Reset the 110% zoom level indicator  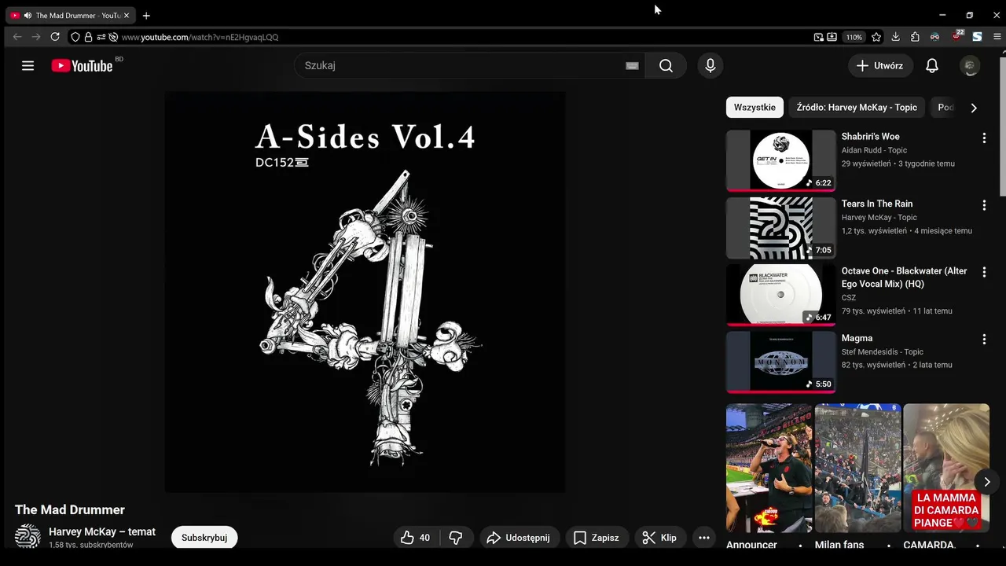[x=854, y=37]
